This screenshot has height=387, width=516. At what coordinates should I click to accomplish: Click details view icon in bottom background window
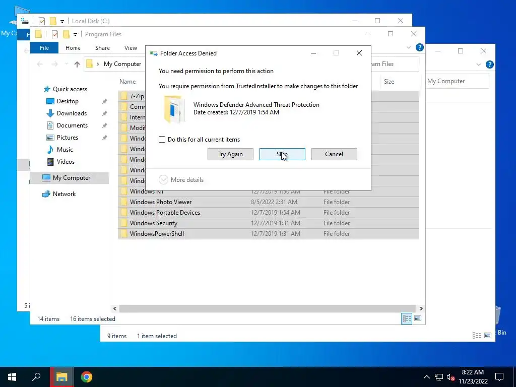click(x=477, y=335)
